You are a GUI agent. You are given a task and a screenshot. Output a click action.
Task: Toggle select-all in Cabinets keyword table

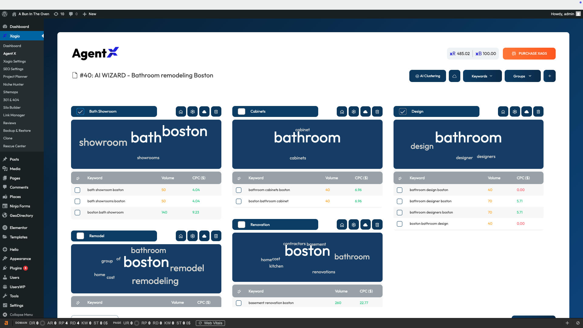click(x=239, y=178)
